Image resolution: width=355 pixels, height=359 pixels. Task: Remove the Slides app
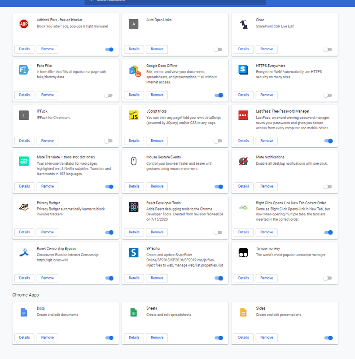tap(267, 337)
